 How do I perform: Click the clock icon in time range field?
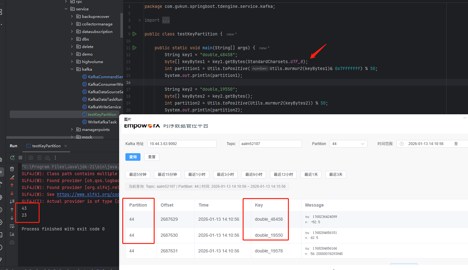(401, 144)
